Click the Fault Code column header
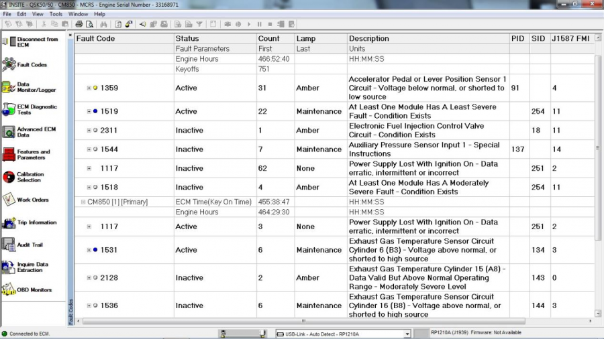This screenshot has height=339, width=604. click(x=95, y=39)
